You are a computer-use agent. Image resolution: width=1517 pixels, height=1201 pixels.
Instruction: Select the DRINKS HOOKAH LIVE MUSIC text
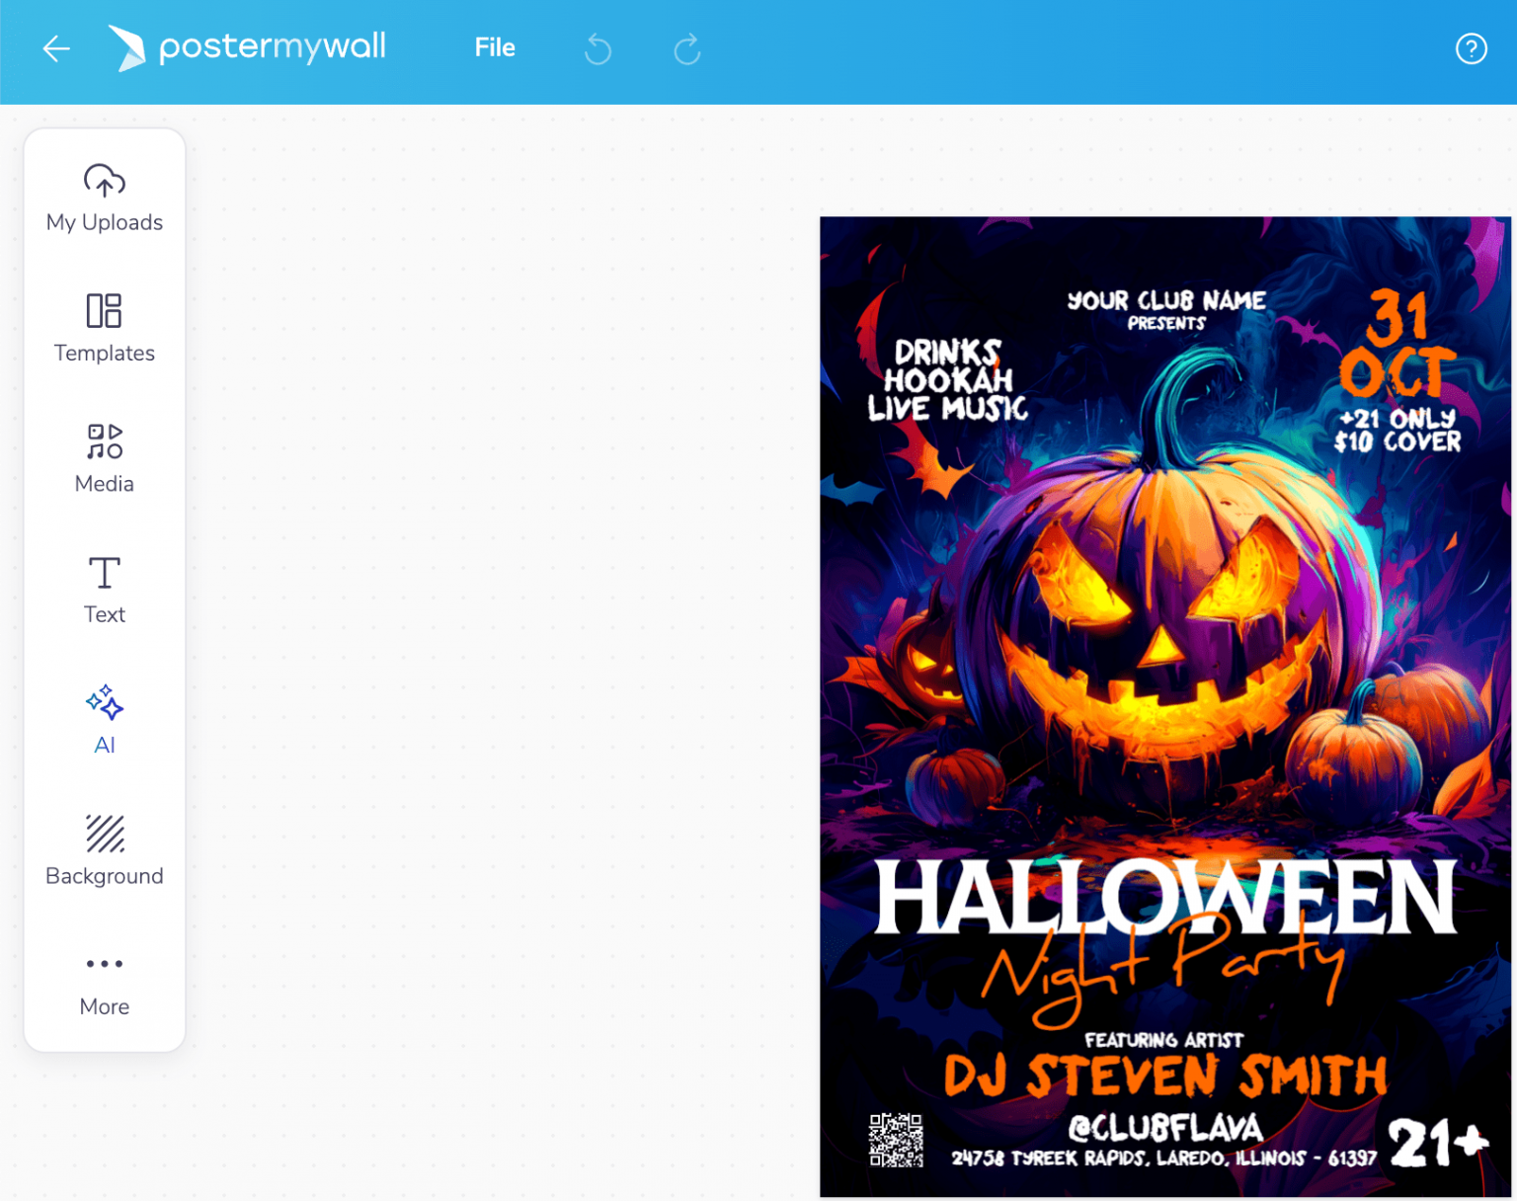(x=947, y=381)
